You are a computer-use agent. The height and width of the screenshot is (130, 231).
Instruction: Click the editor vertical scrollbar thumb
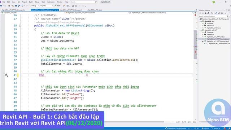pyautogui.click(x=195, y=45)
